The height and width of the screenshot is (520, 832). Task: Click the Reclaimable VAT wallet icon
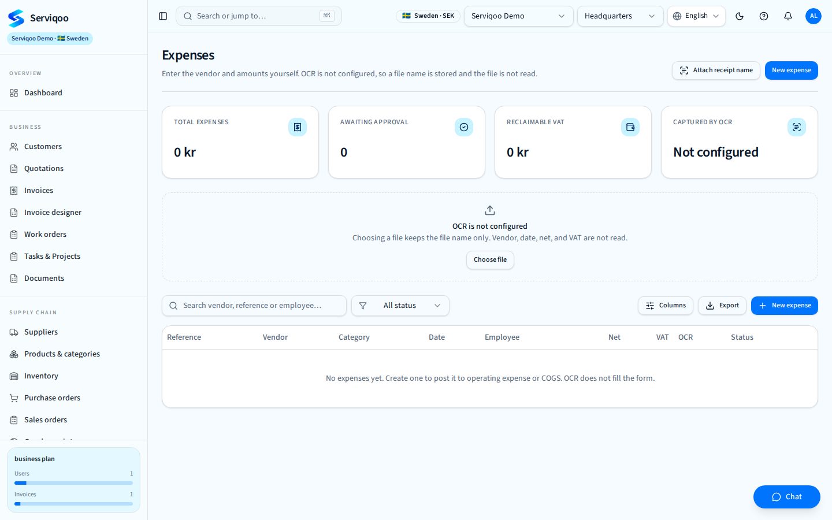[x=630, y=127]
